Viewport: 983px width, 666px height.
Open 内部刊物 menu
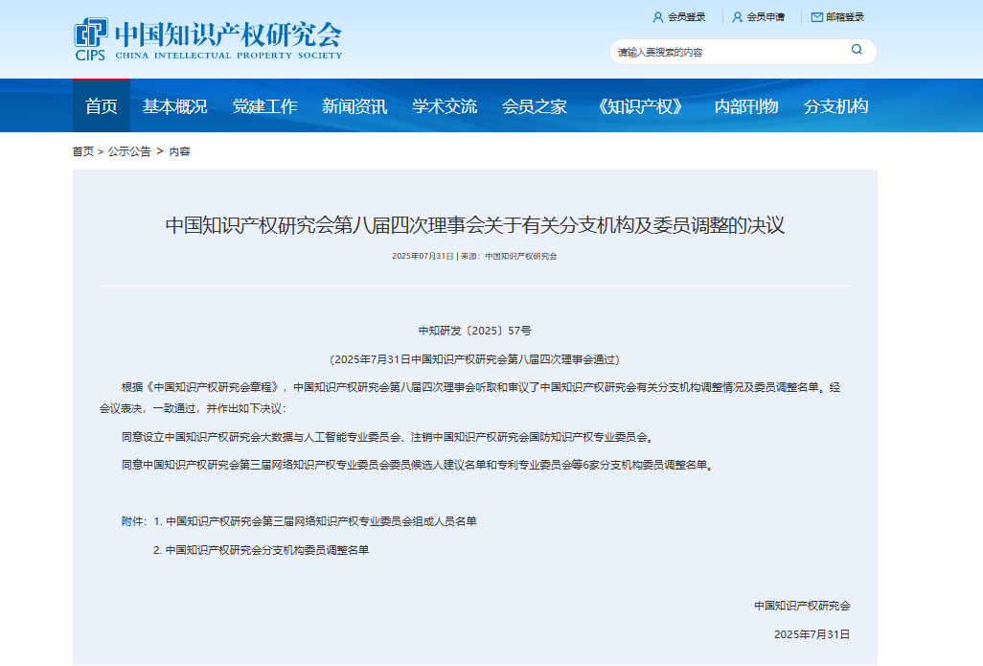(x=746, y=106)
